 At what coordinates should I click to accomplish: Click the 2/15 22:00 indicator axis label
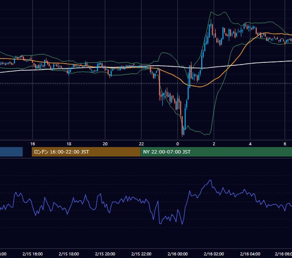click(141, 254)
